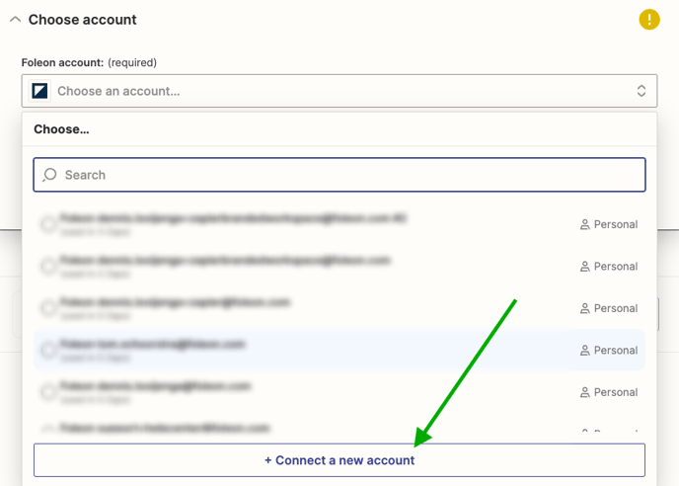Click the Foleon logo in account field

[x=39, y=91]
